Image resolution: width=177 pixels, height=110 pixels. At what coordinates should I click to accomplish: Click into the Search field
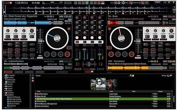[85, 76]
